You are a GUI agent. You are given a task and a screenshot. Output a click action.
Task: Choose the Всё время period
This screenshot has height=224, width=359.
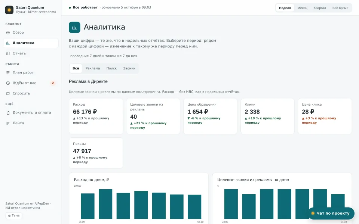click(340, 8)
